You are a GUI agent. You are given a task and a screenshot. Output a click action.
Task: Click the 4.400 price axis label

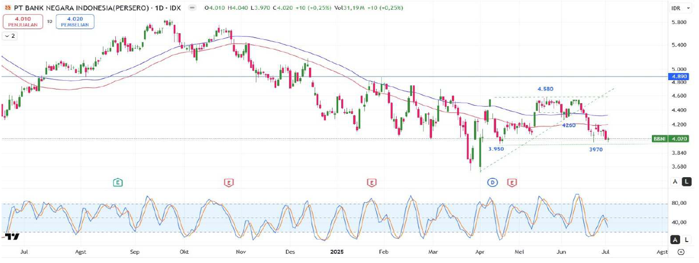679,110
